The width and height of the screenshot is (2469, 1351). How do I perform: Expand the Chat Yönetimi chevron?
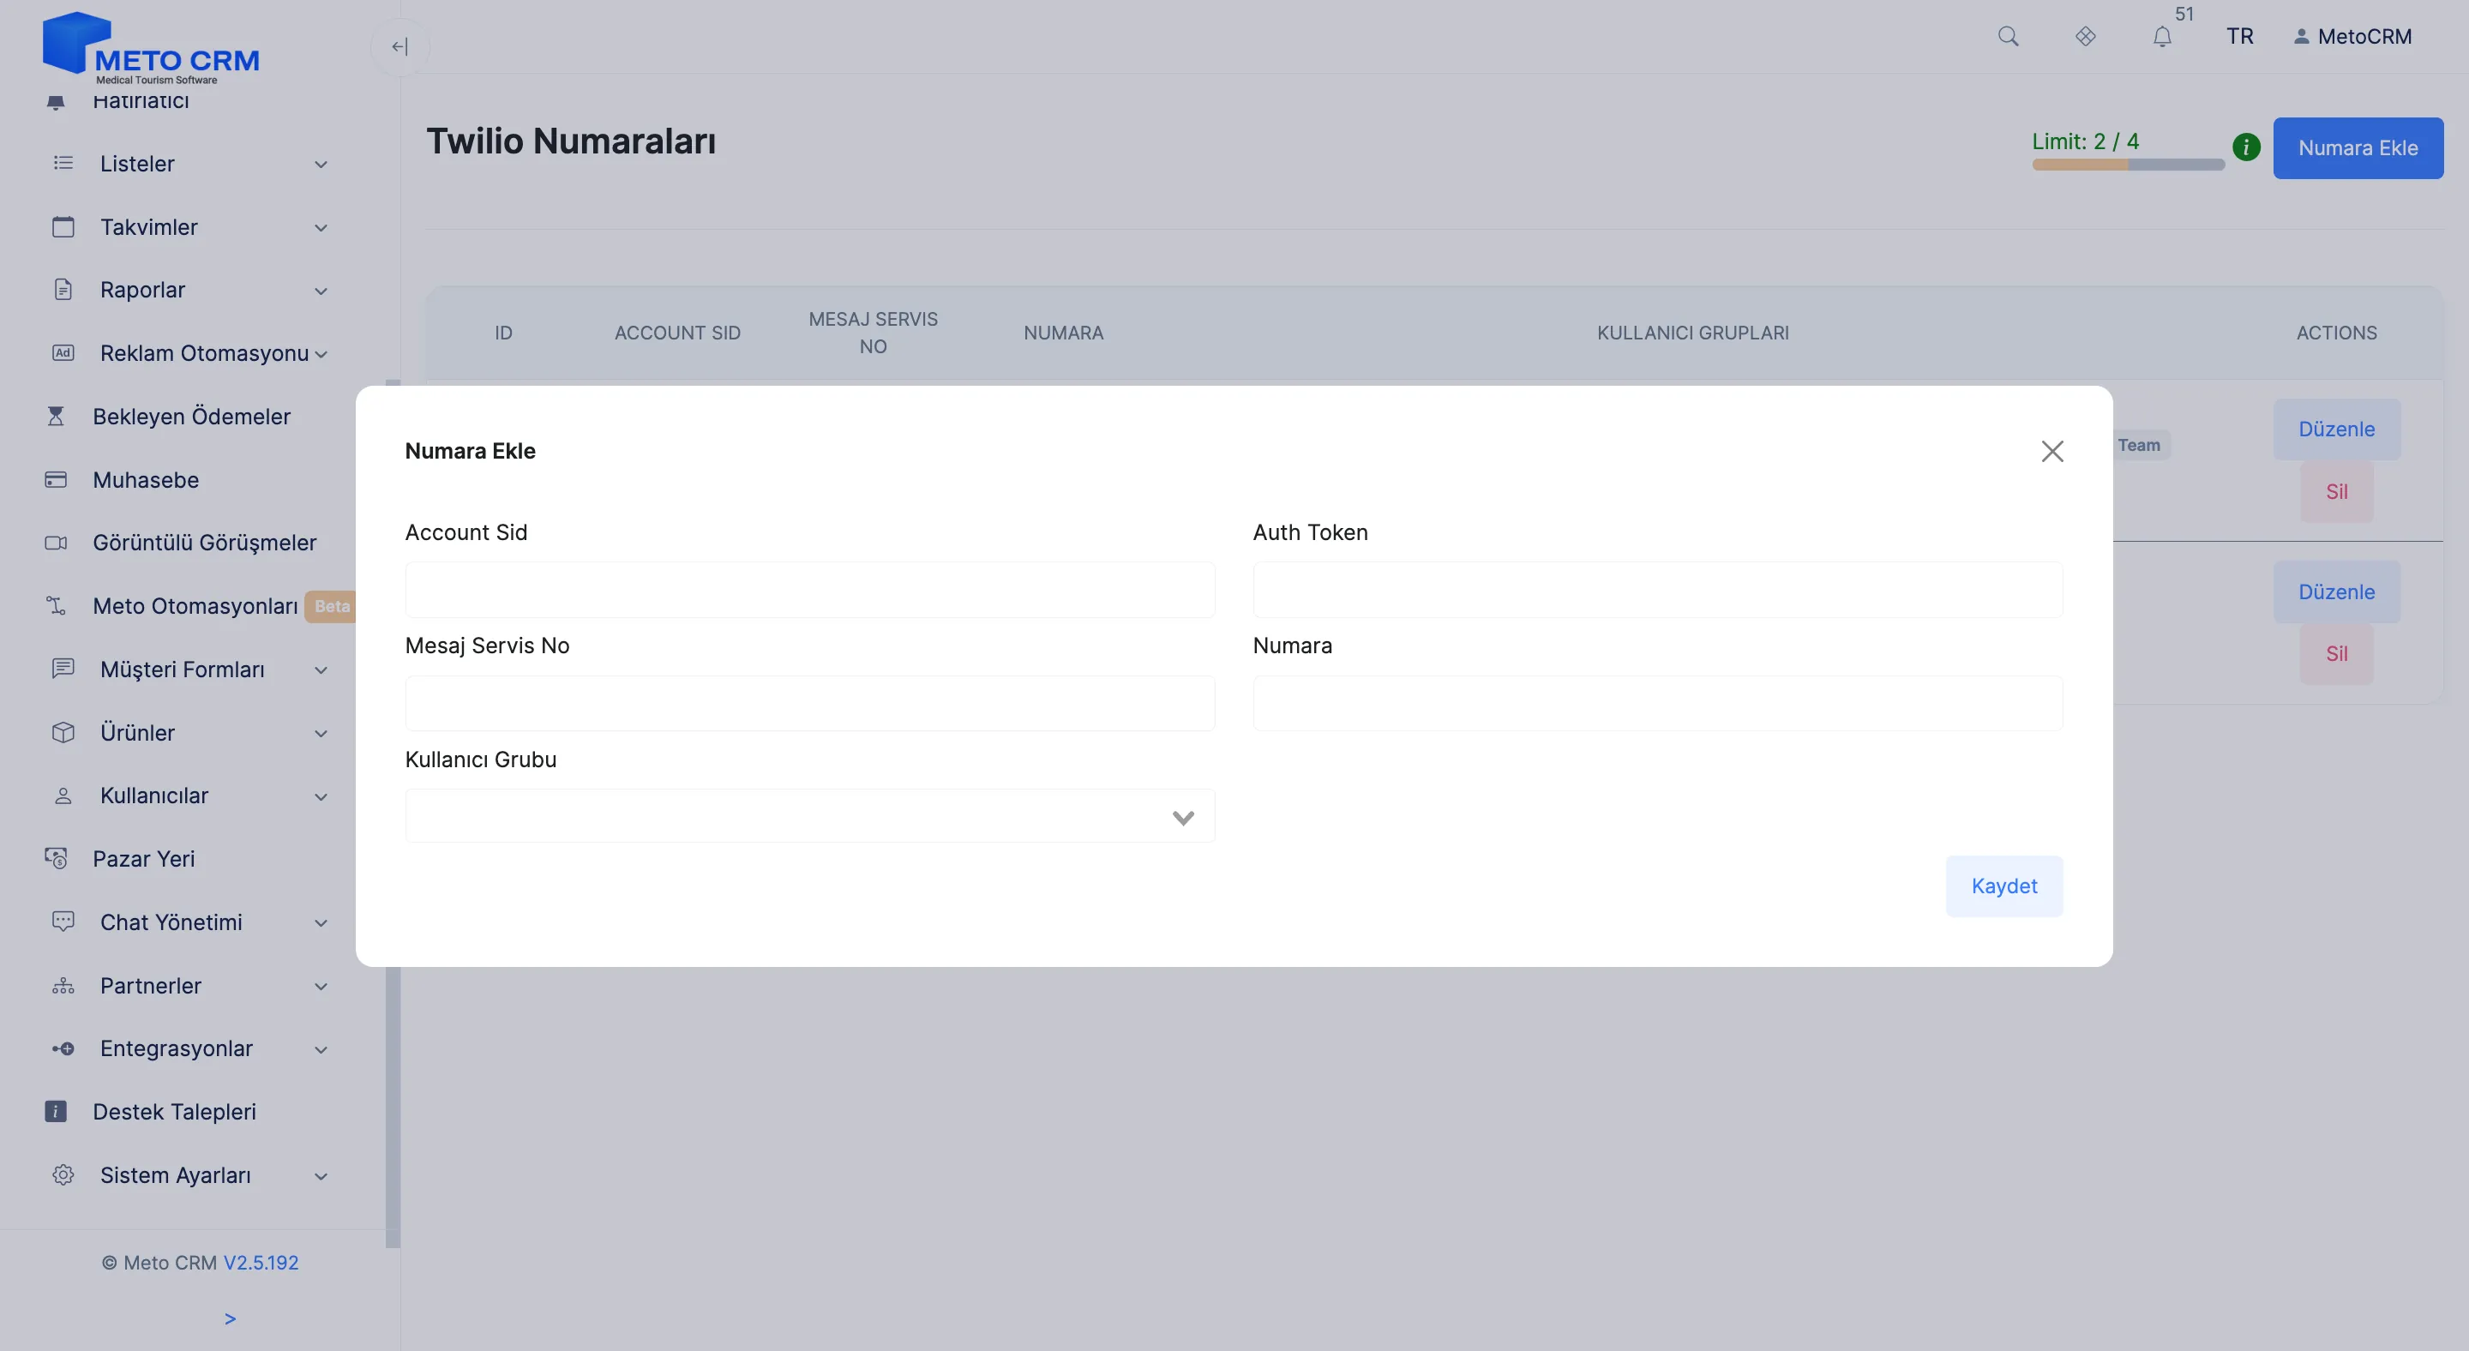(321, 923)
